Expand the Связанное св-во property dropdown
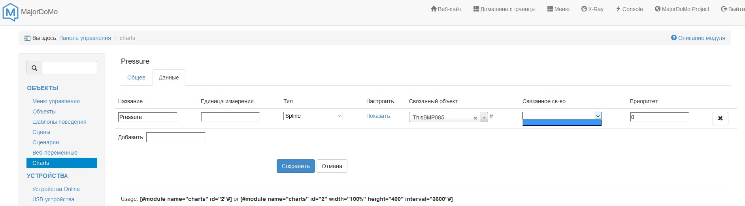Image resolution: width=745 pixels, height=206 pixels. pos(598,115)
